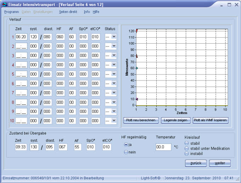Click the teal marker at 60 on plot

coord(137,68)
